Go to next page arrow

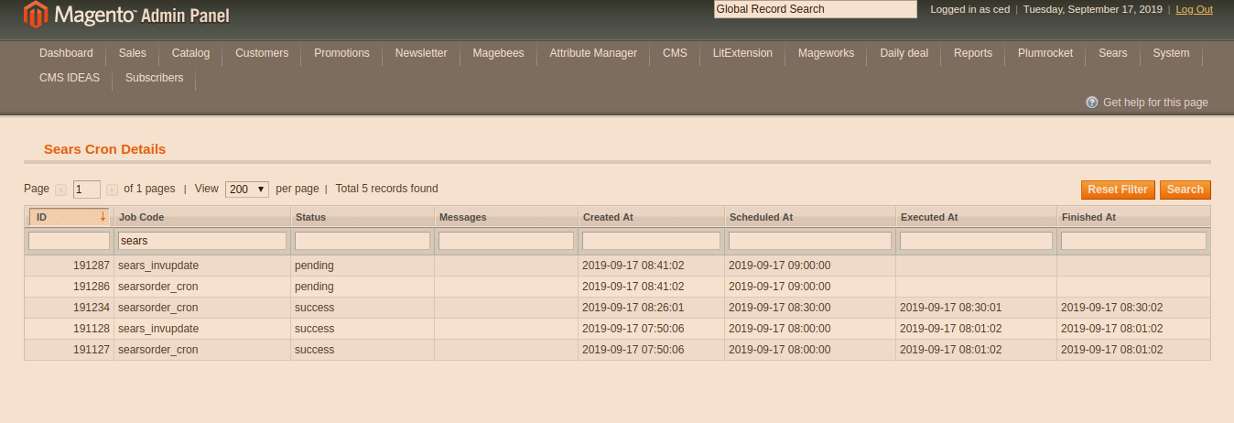coord(112,190)
